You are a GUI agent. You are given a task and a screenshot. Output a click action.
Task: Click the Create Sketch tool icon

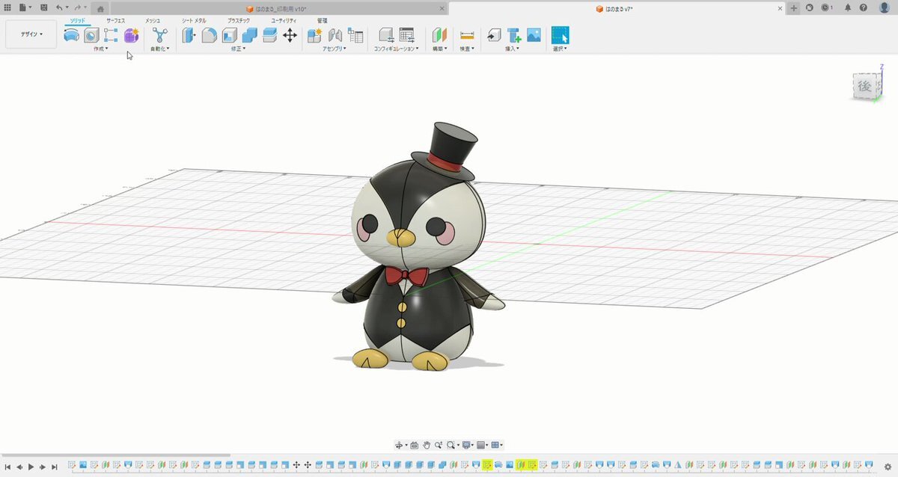[111, 35]
